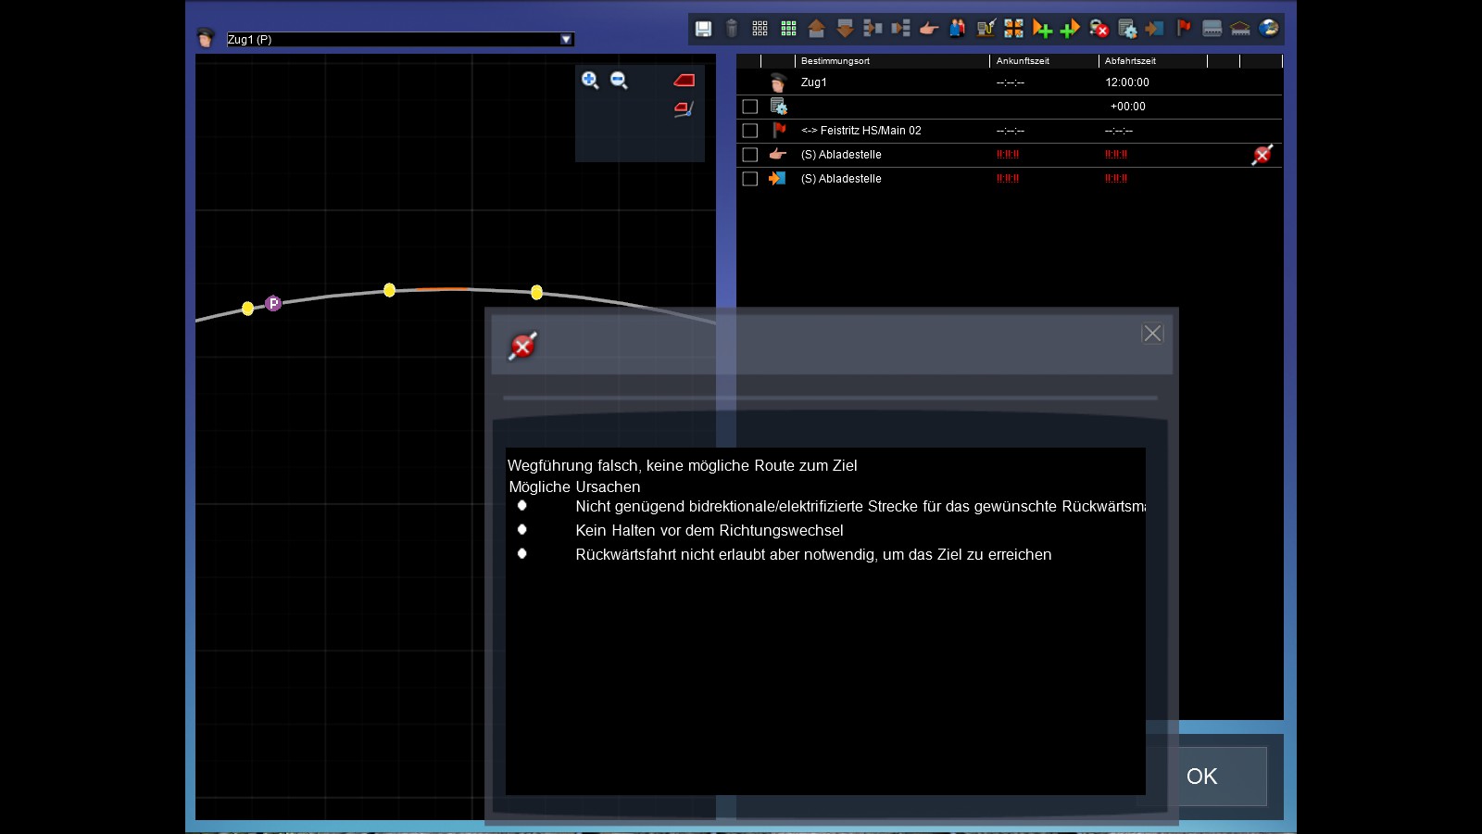Zoom in on the track map

pos(590,80)
